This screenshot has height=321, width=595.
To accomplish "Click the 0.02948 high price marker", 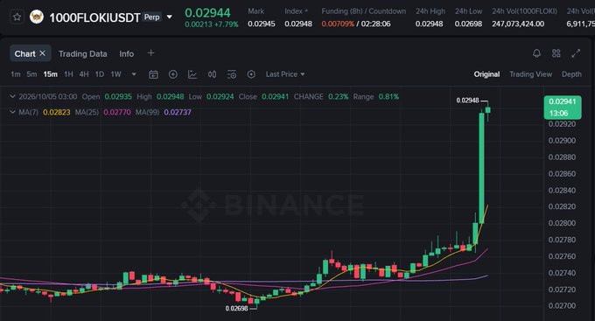I will click(467, 101).
